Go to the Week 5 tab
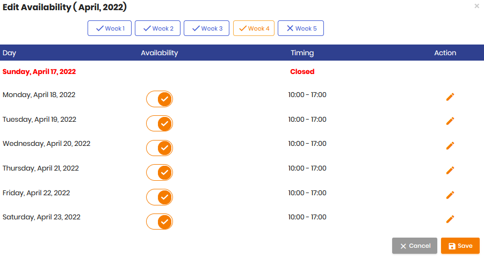This screenshot has width=484, height=258. [x=301, y=28]
